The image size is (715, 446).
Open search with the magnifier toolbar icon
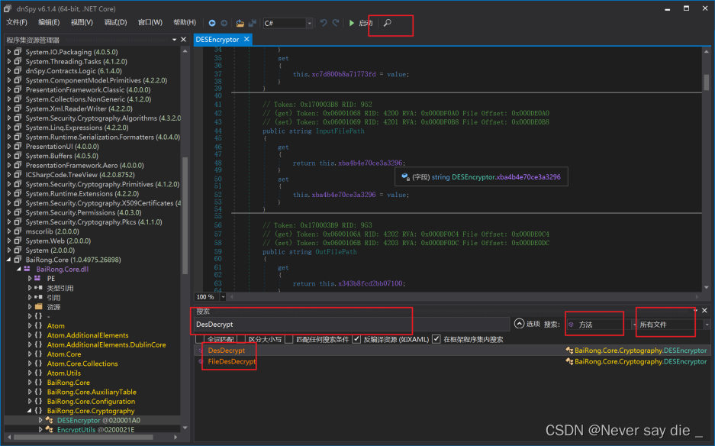pos(387,23)
